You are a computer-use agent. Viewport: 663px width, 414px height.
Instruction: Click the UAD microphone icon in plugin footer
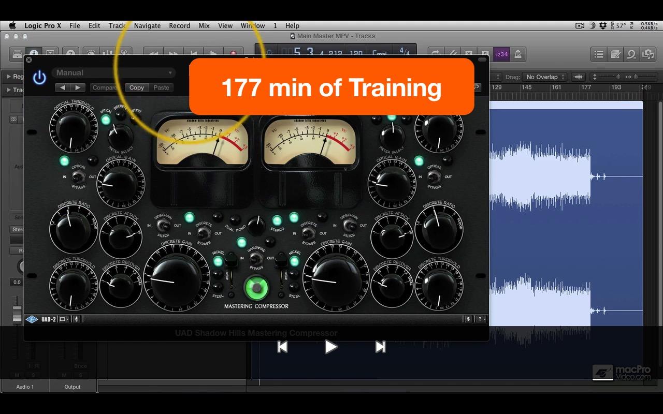(76, 319)
